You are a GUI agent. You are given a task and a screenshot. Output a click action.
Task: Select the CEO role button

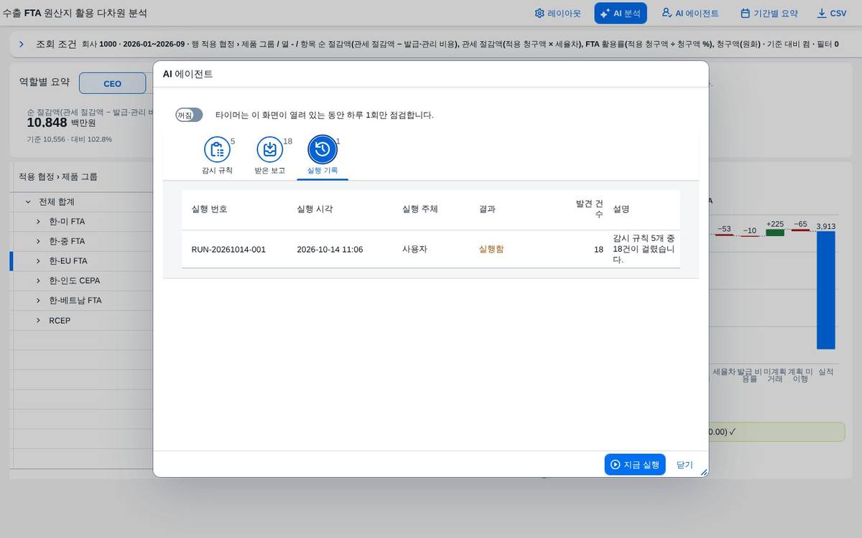point(112,83)
